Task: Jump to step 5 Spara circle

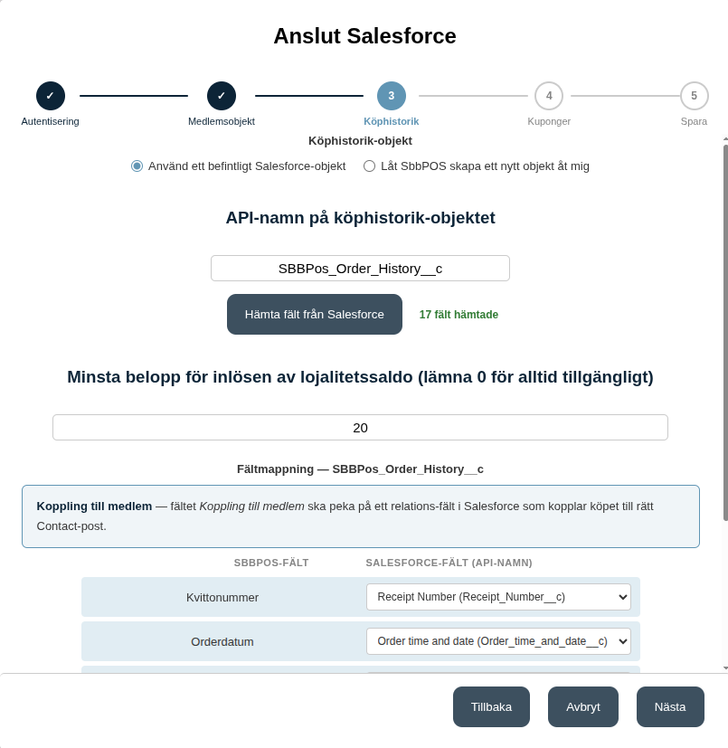Action: [x=694, y=96]
